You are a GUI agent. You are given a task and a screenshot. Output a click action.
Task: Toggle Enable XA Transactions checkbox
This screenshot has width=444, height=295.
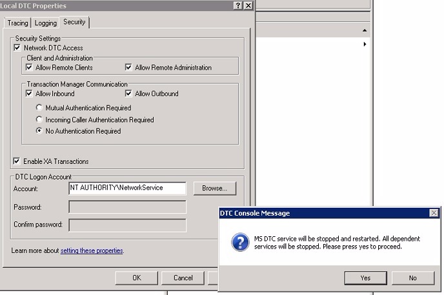coord(17,161)
